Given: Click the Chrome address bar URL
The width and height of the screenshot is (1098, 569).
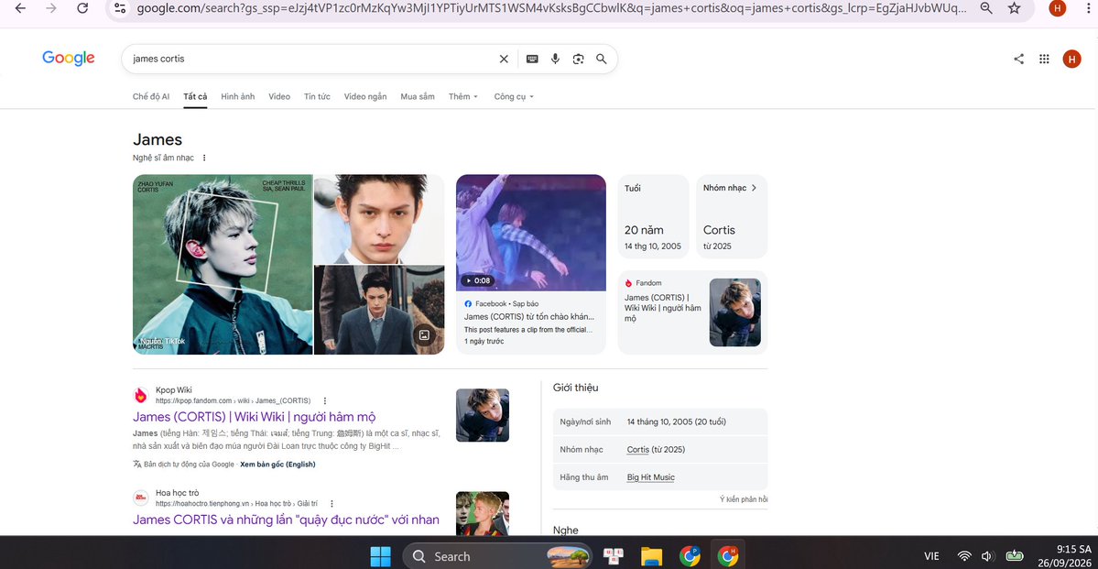Looking at the screenshot, I should [x=552, y=8].
